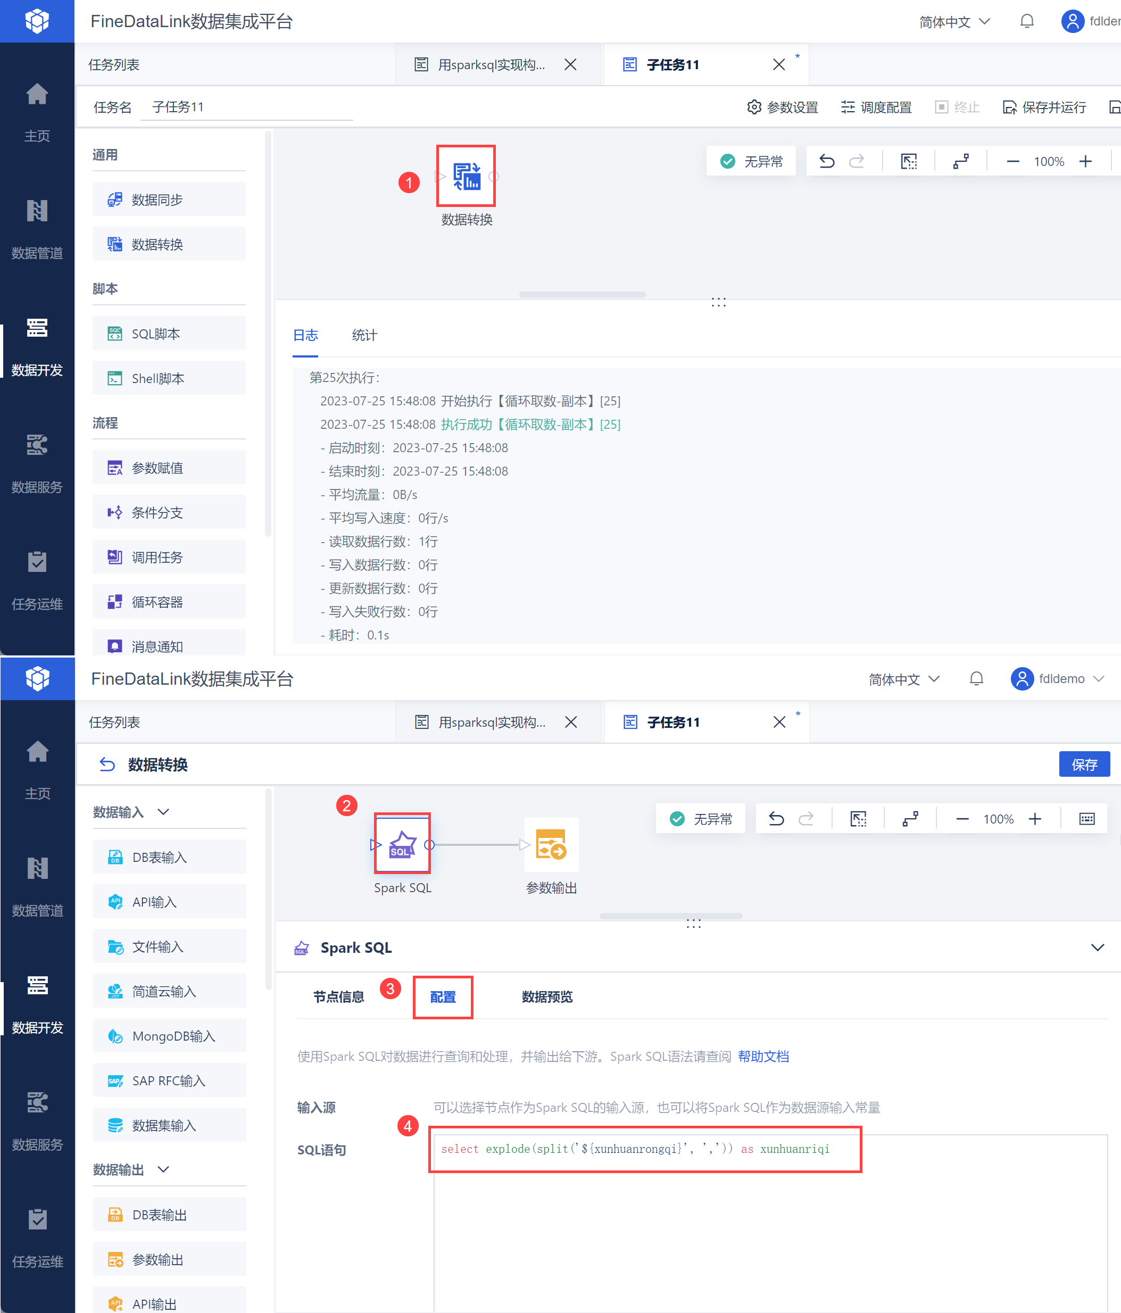Viewport: 1121px width, 1313px height.
Task: Click zoom out minus on lower canvas
Action: pyautogui.click(x=961, y=819)
